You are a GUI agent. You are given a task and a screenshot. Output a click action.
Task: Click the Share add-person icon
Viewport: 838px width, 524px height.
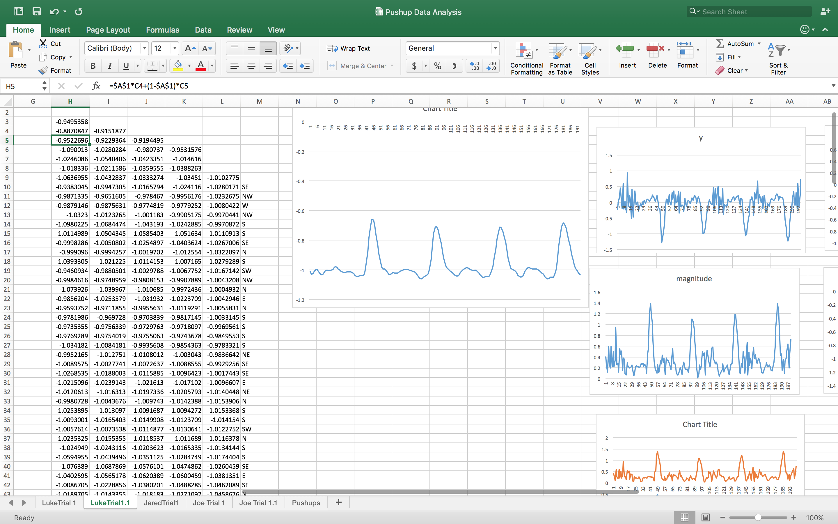825,11
